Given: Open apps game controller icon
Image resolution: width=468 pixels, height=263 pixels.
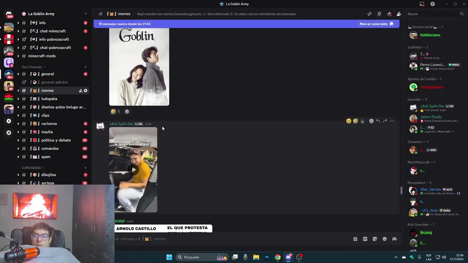Looking at the screenshot, I should (394, 239).
